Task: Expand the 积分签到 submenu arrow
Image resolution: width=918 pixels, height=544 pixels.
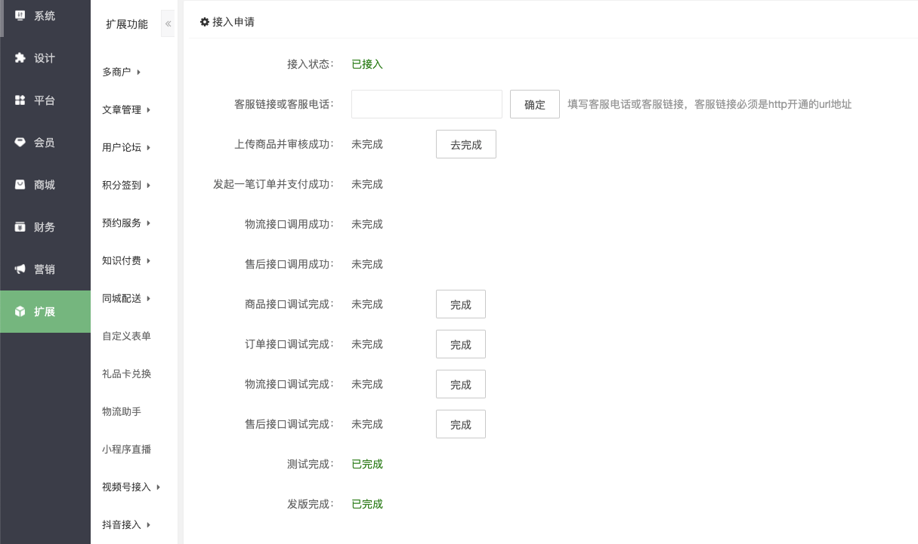Action: coord(149,186)
